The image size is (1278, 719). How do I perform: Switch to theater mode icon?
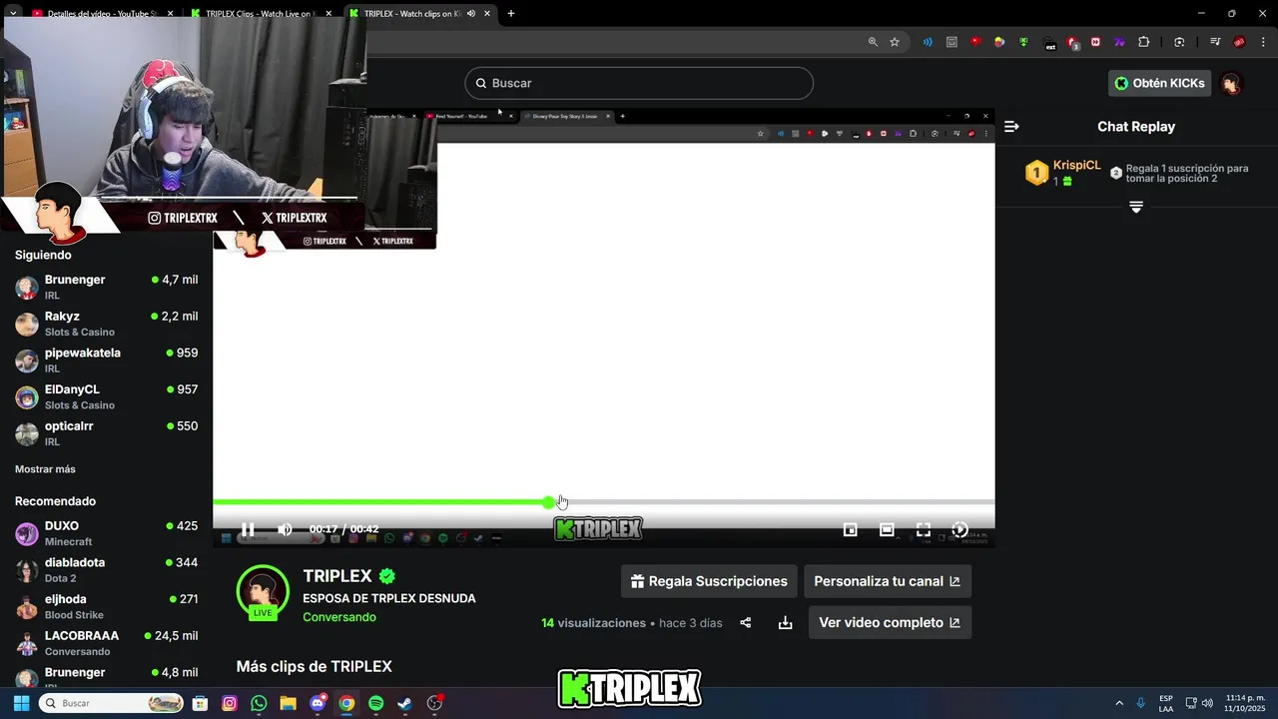pos(887,530)
